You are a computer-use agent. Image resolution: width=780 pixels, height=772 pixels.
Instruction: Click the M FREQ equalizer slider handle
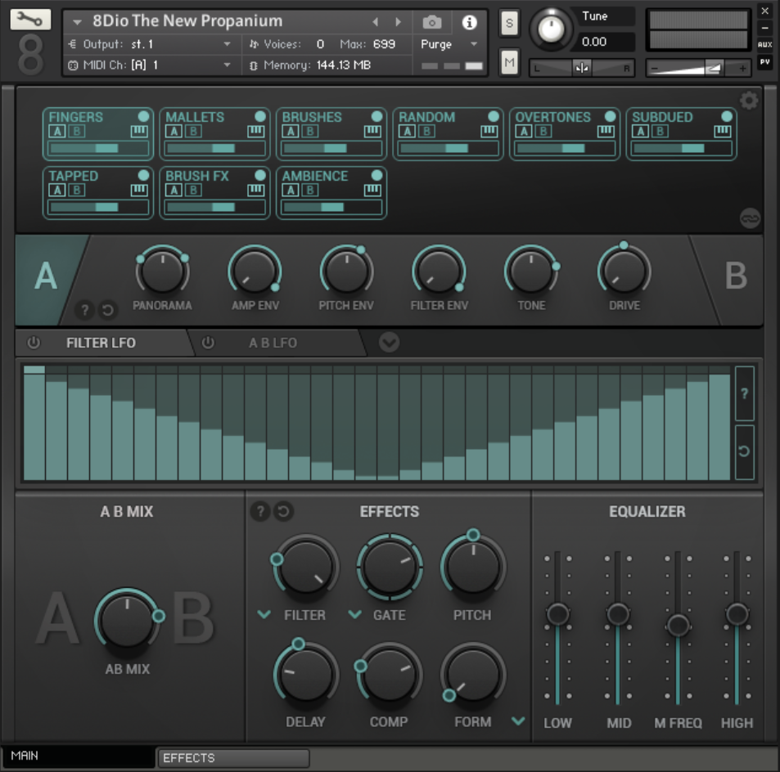click(678, 626)
